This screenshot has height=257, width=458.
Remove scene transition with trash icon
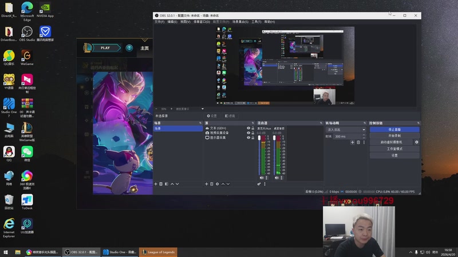click(358, 142)
